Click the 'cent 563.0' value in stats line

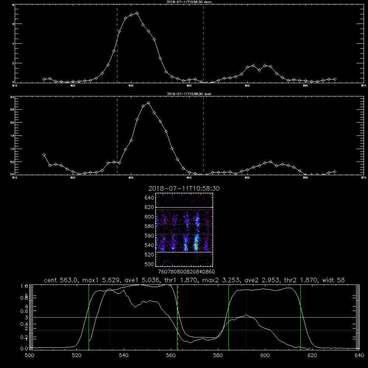(61, 280)
